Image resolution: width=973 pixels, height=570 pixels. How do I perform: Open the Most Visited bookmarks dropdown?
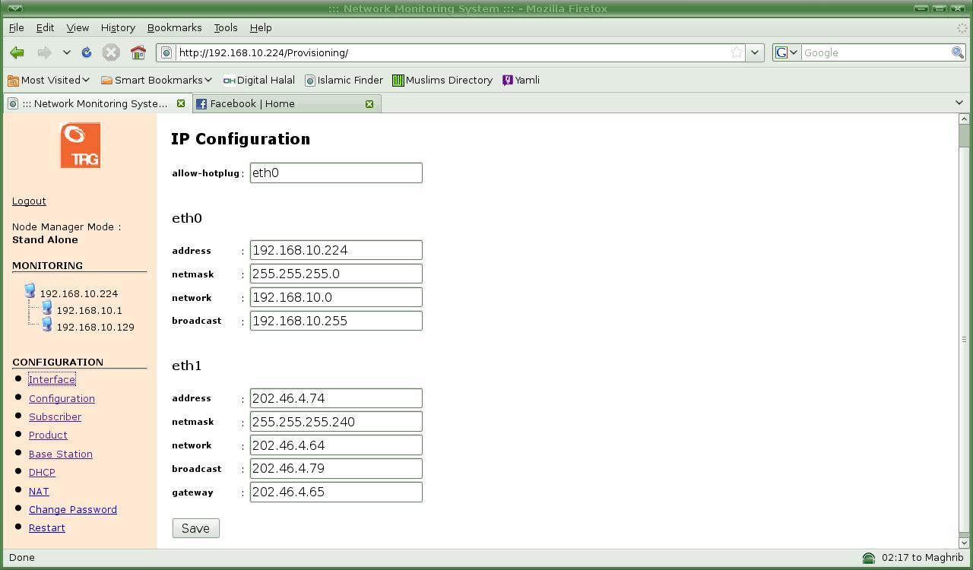pyautogui.click(x=49, y=80)
